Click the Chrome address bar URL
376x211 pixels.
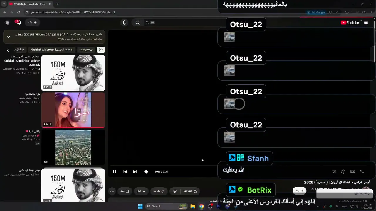coord(73,12)
